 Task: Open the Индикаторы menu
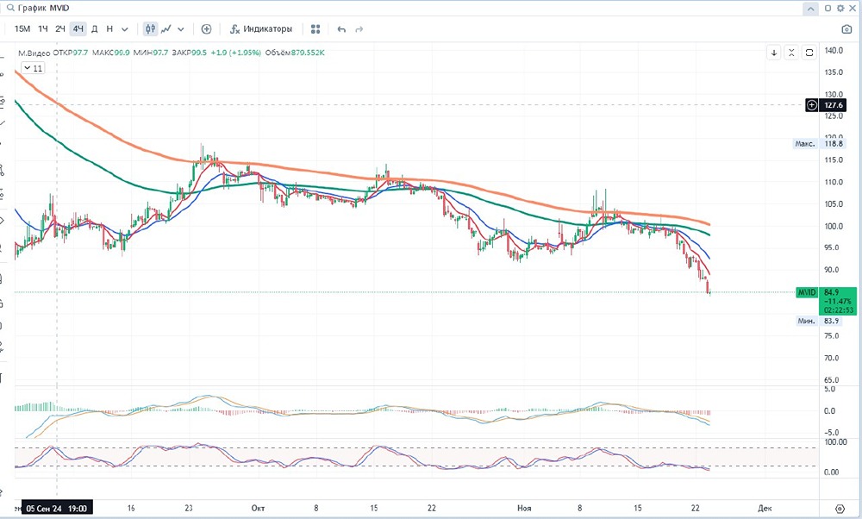(x=262, y=29)
